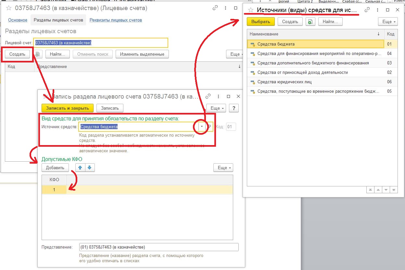Click КФО cell with value 1

(54, 190)
